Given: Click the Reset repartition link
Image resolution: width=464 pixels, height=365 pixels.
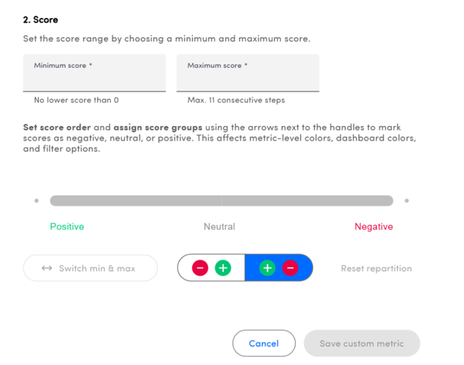Looking at the screenshot, I should coord(376,268).
